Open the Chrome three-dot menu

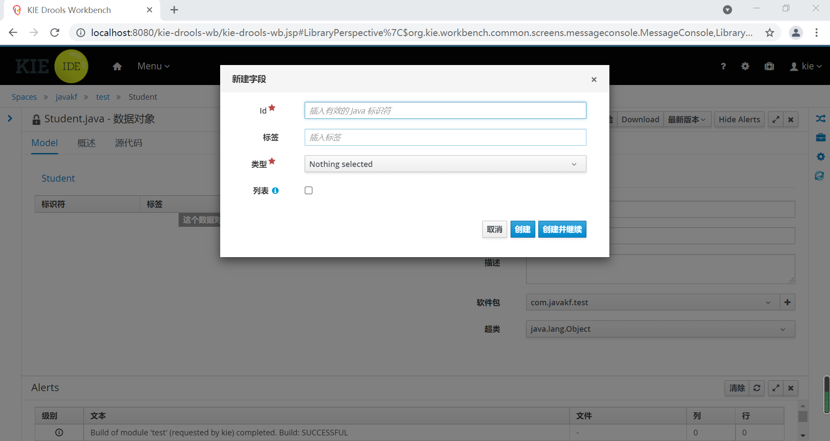[x=817, y=33]
